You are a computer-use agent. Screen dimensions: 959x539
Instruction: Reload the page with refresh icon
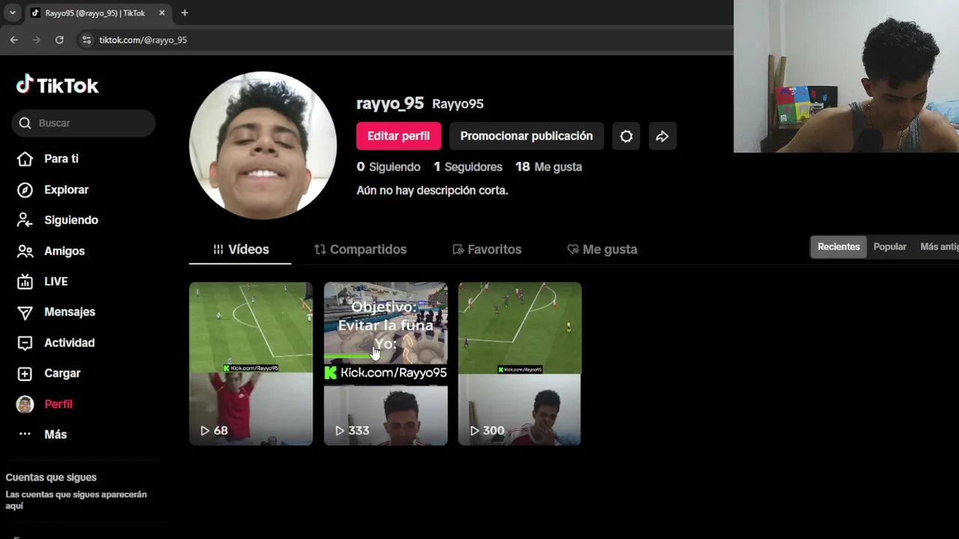point(59,40)
